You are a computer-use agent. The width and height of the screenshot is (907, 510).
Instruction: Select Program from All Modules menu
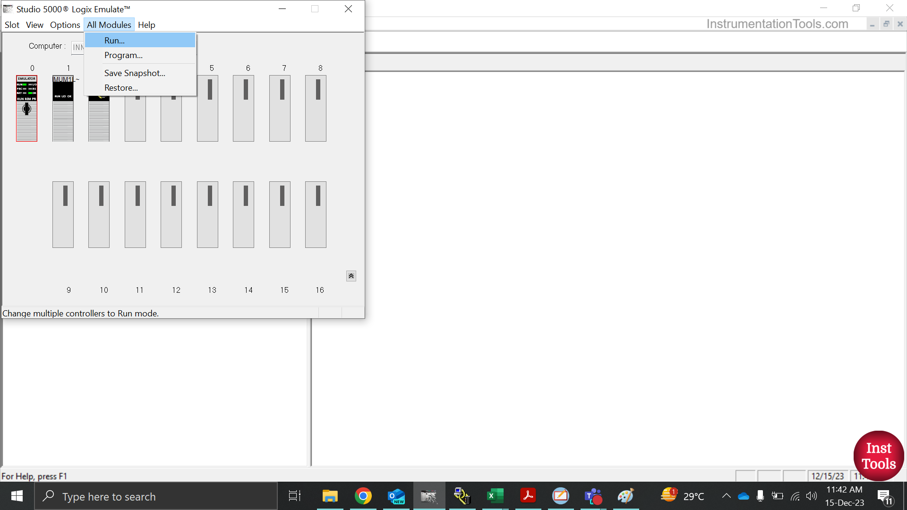123,55
